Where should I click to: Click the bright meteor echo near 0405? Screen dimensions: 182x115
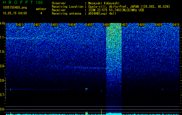pos(87,89)
